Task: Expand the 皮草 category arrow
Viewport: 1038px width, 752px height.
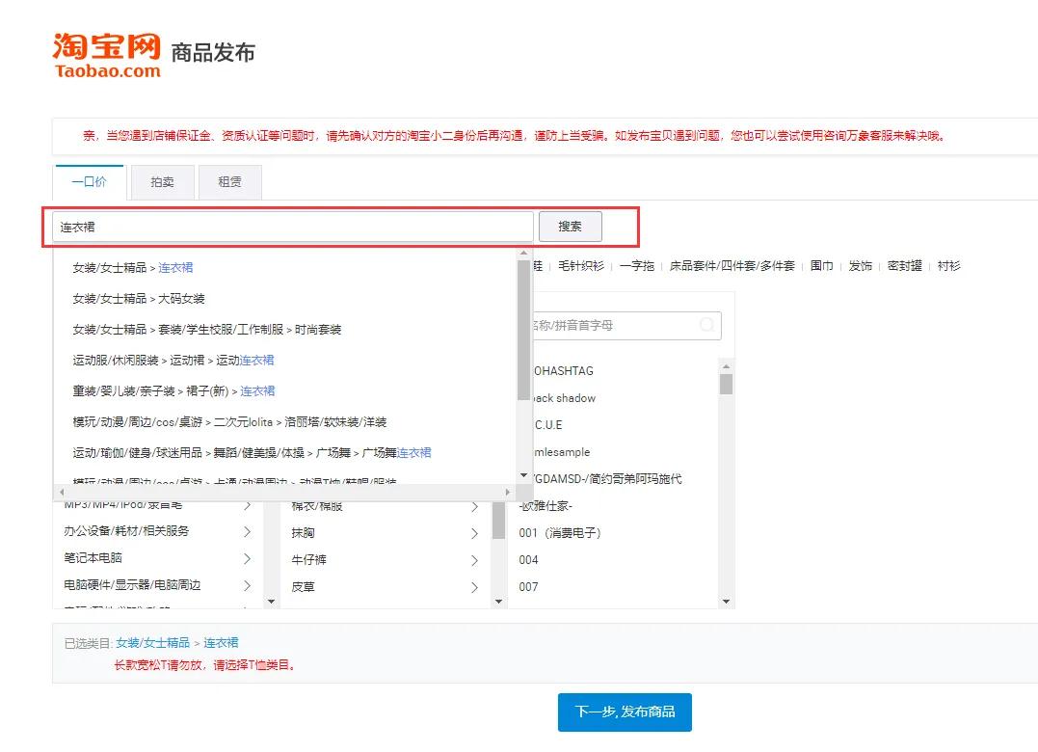Action: [x=473, y=586]
